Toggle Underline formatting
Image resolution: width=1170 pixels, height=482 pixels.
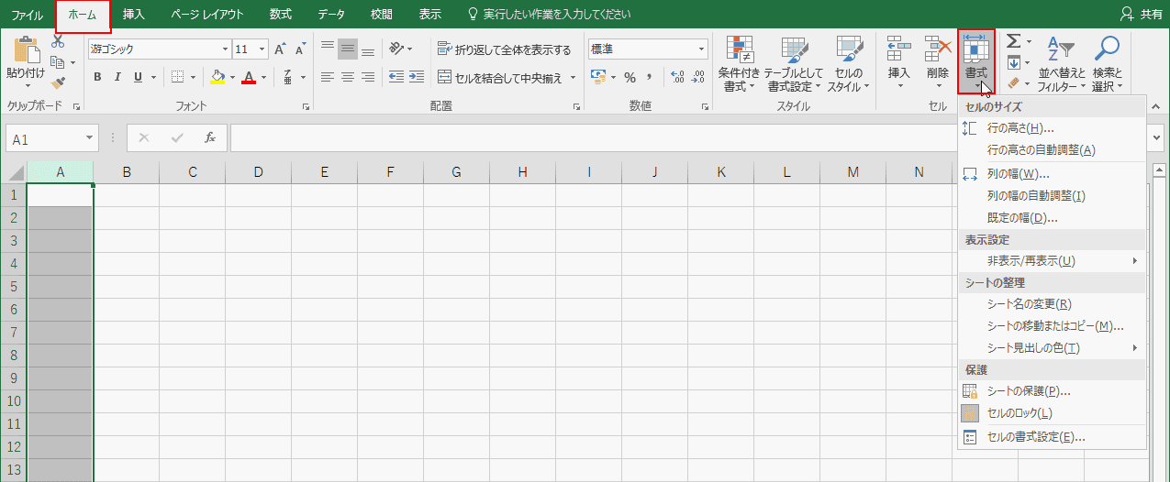138,77
